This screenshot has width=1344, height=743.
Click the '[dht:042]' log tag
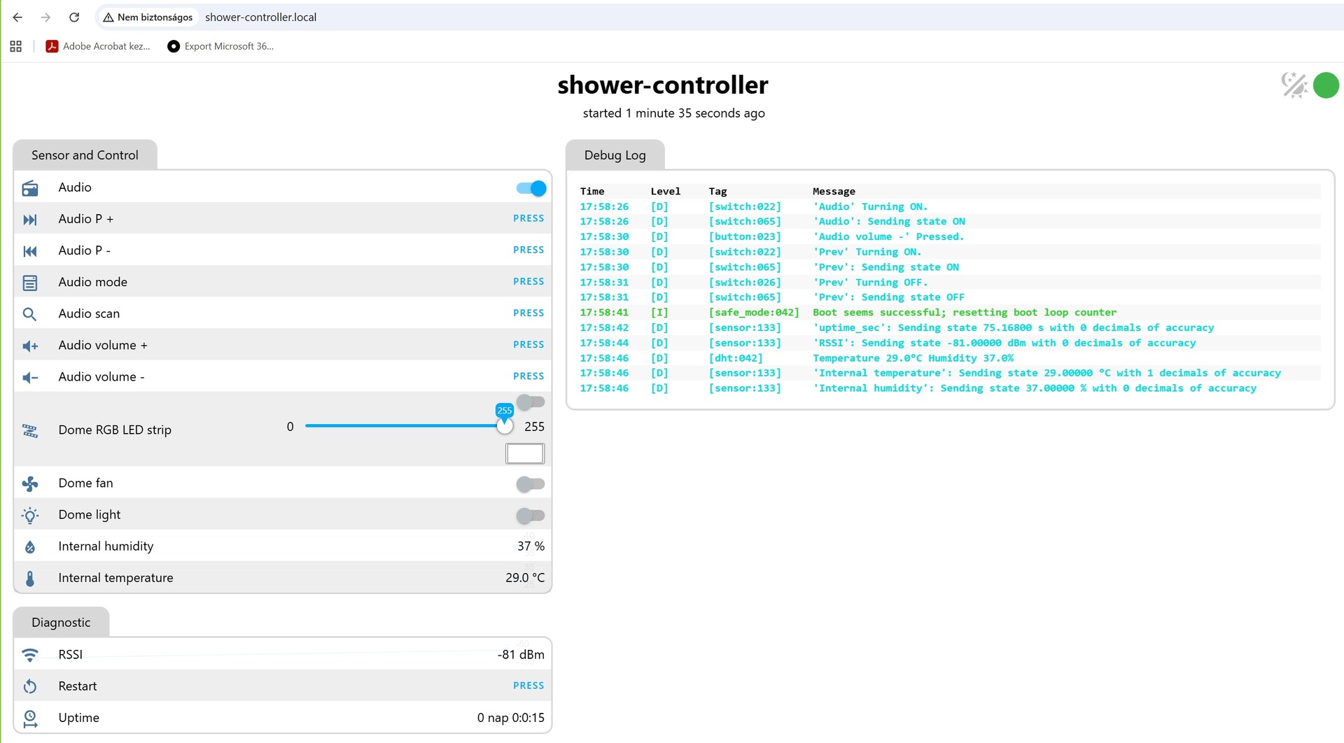[736, 358]
